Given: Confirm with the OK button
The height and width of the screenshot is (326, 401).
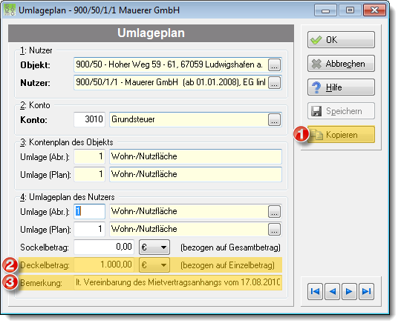Looking at the screenshot, I should (x=341, y=40).
